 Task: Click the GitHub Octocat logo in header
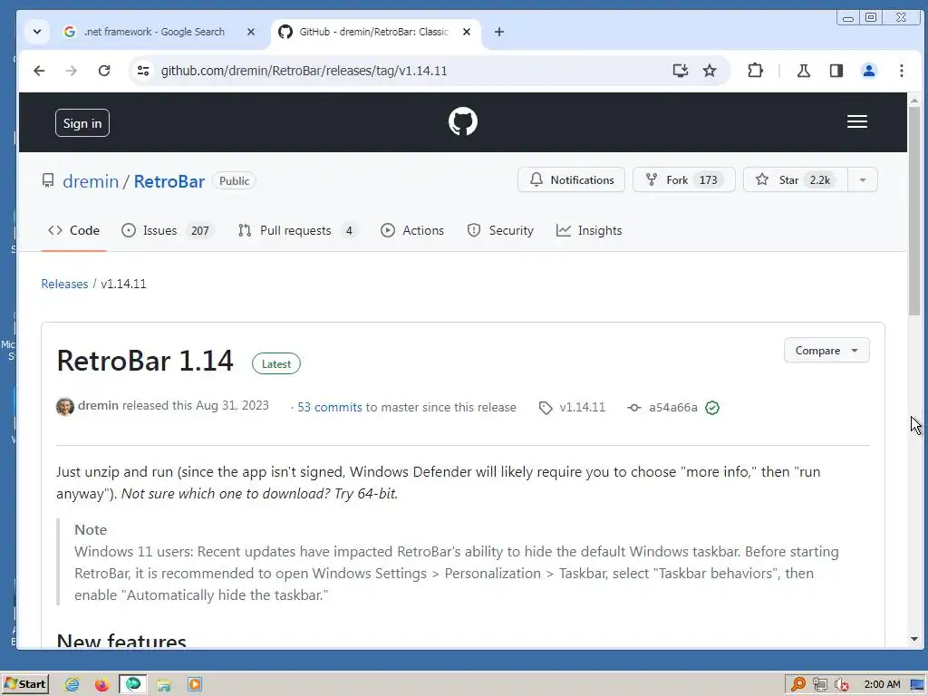pyautogui.click(x=463, y=121)
